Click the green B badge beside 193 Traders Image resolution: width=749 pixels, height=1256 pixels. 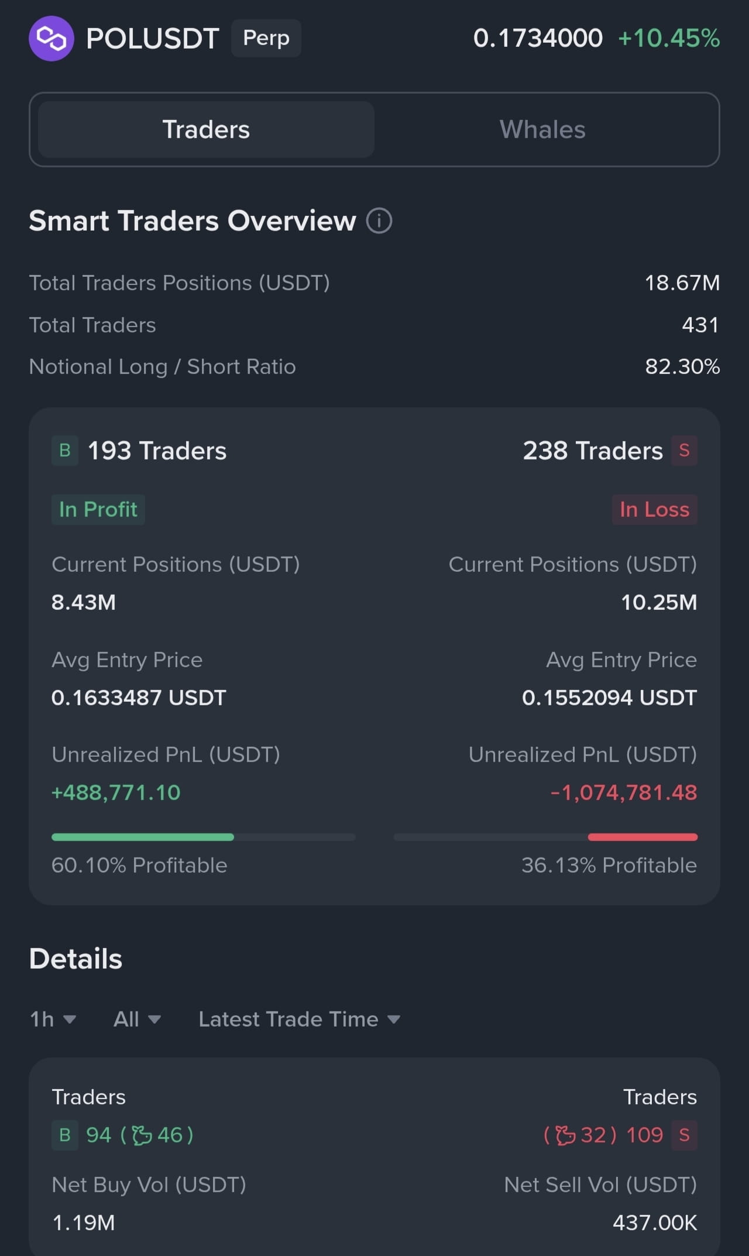tap(65, 451)
